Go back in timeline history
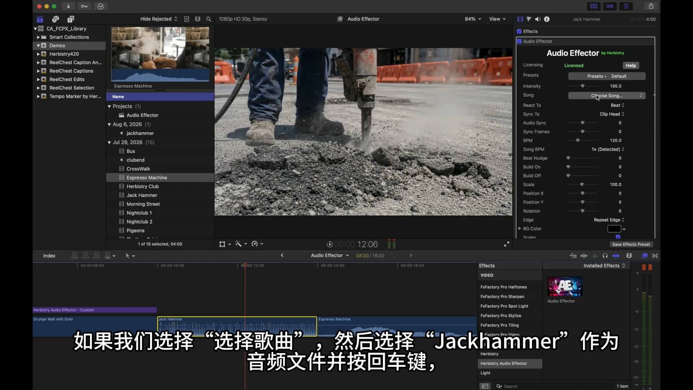693x390 pixels. click(x=282, y=255)
